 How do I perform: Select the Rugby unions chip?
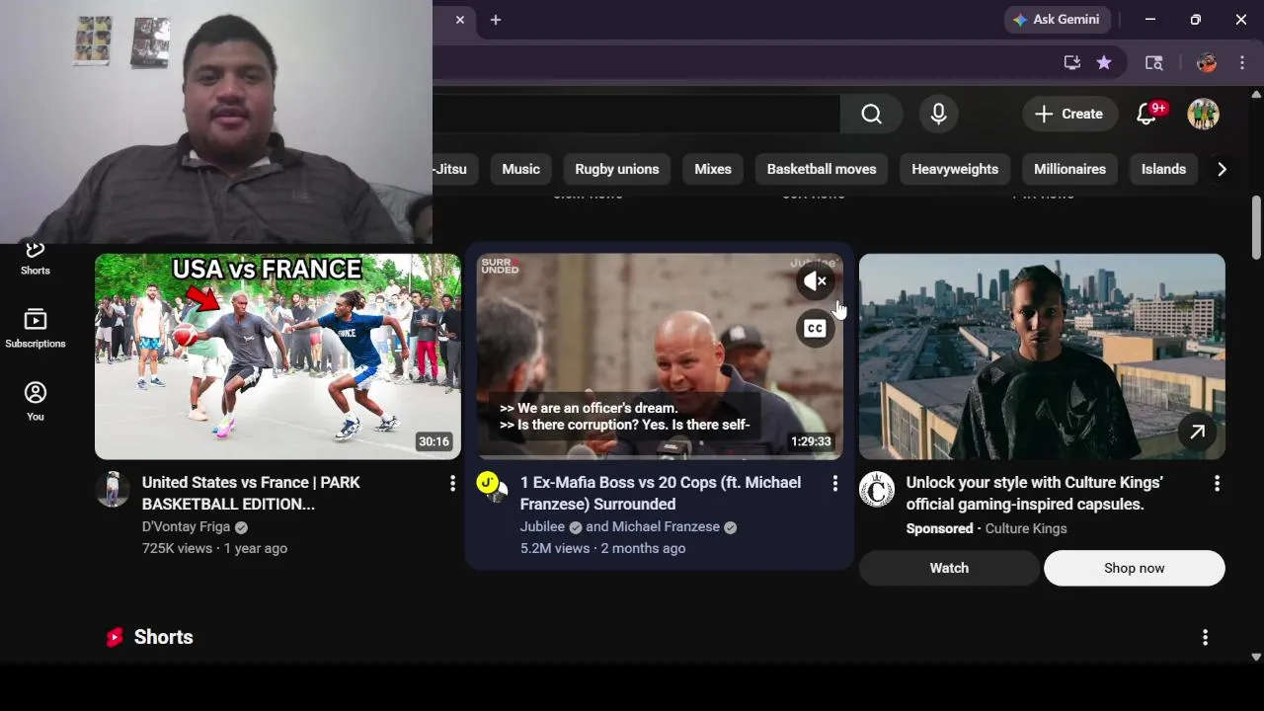coord(617,169)
